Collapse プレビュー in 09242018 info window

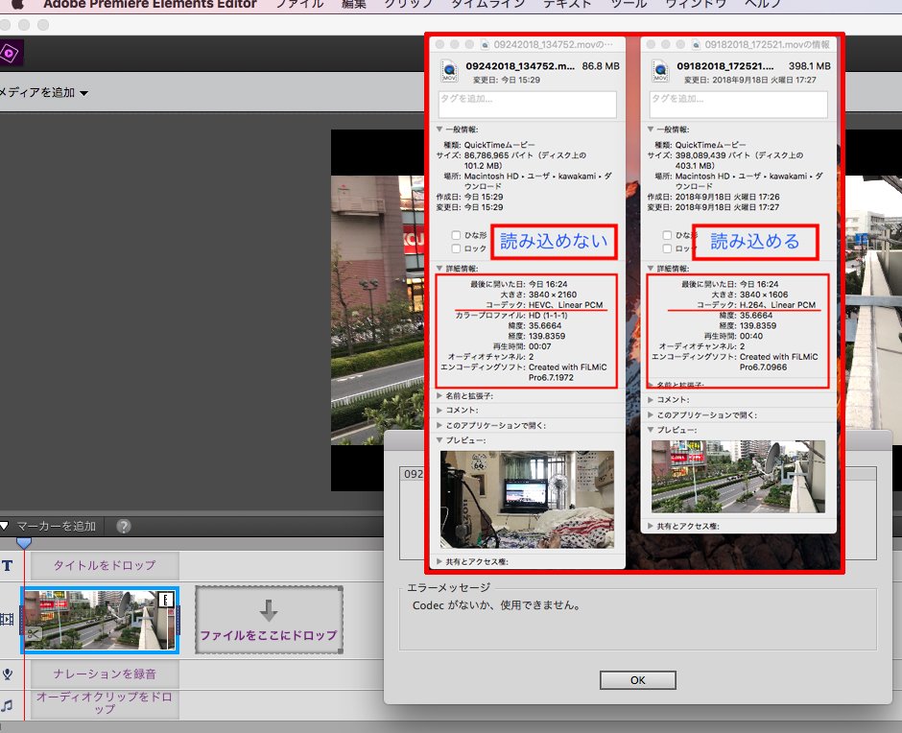coord(439,440)
